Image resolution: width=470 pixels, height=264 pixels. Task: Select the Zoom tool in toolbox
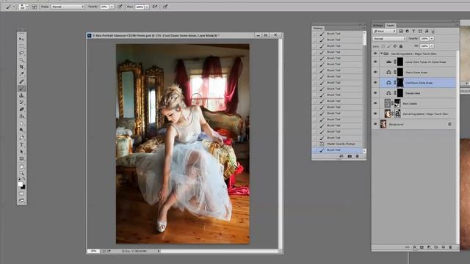coord(21,173)
